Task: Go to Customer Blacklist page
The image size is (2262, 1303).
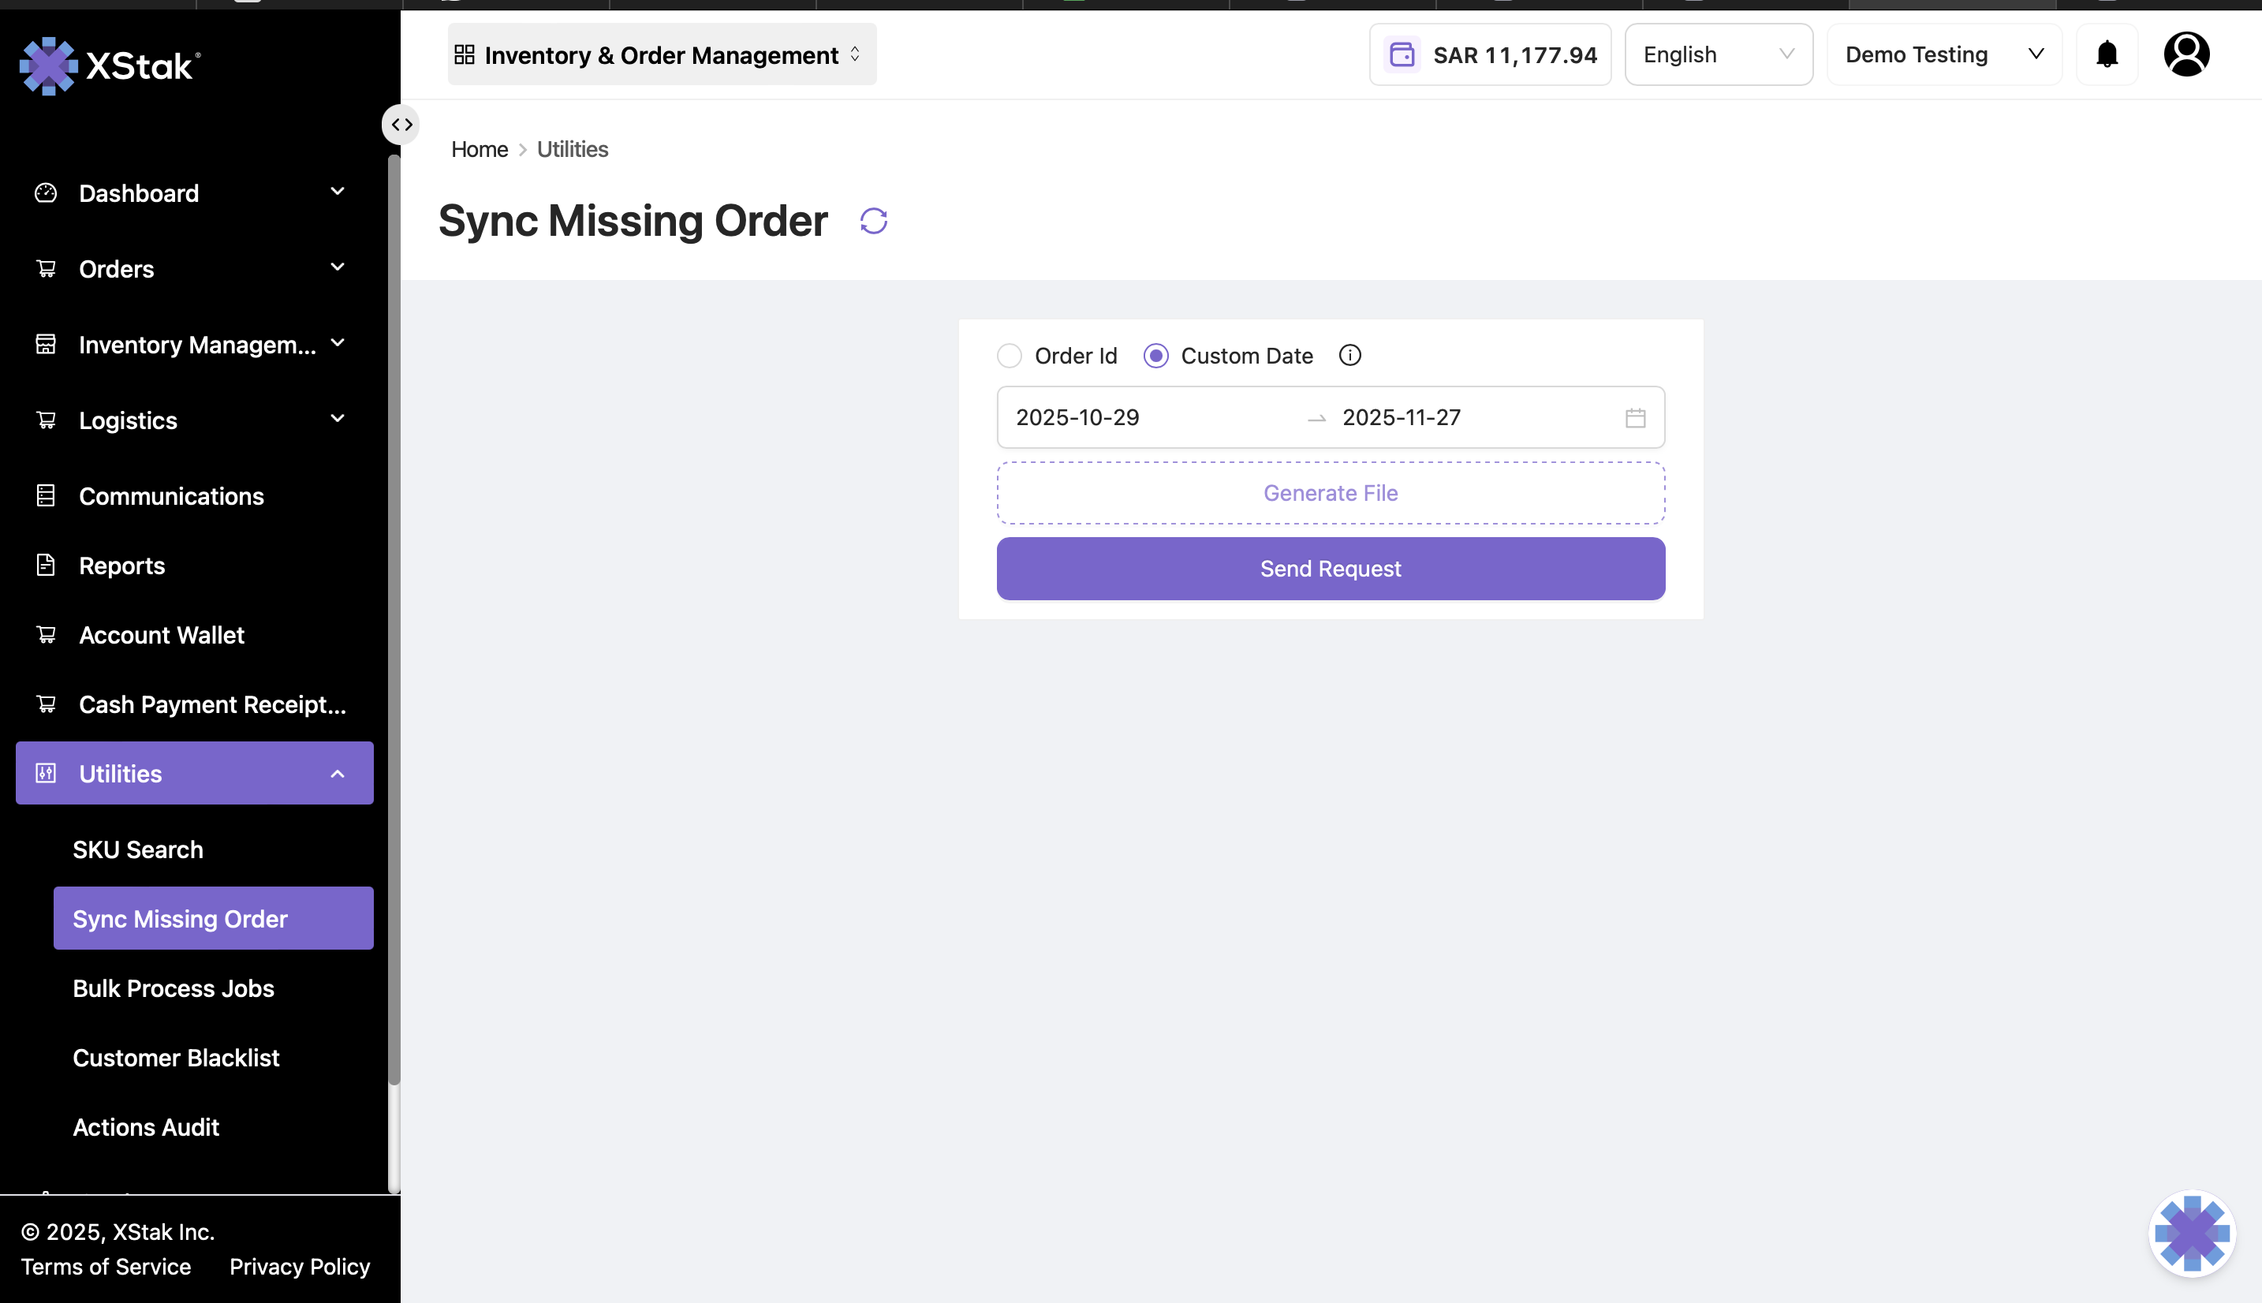Action: pos(176,1058)
